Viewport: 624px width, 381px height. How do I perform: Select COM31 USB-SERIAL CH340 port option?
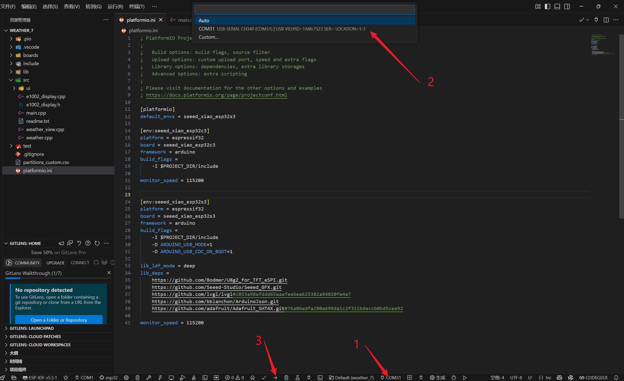tap(281, 29)
